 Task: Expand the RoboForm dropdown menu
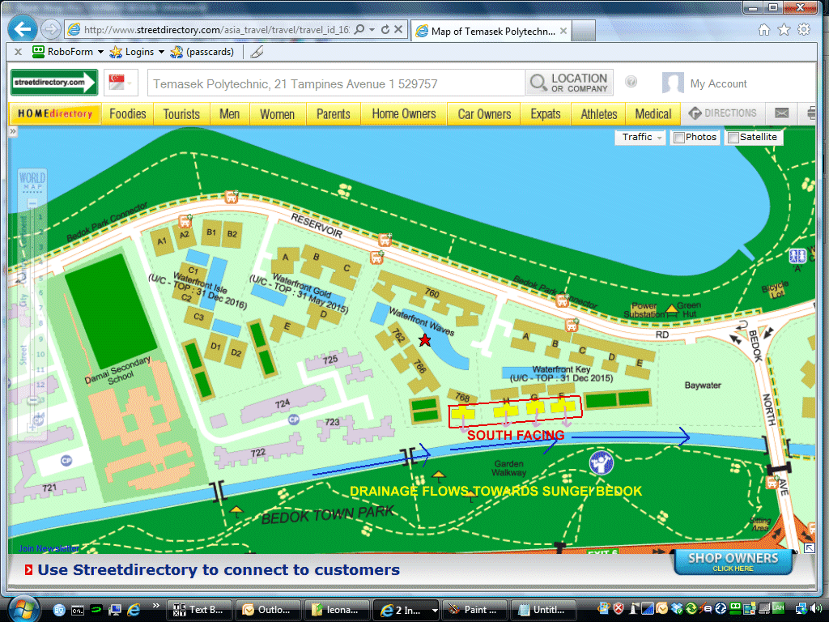pyautogui.click(x=100, y=52)
